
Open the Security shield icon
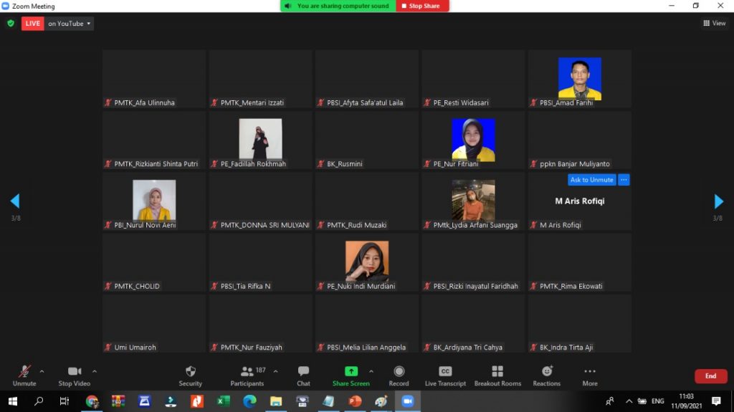point(190,371)
